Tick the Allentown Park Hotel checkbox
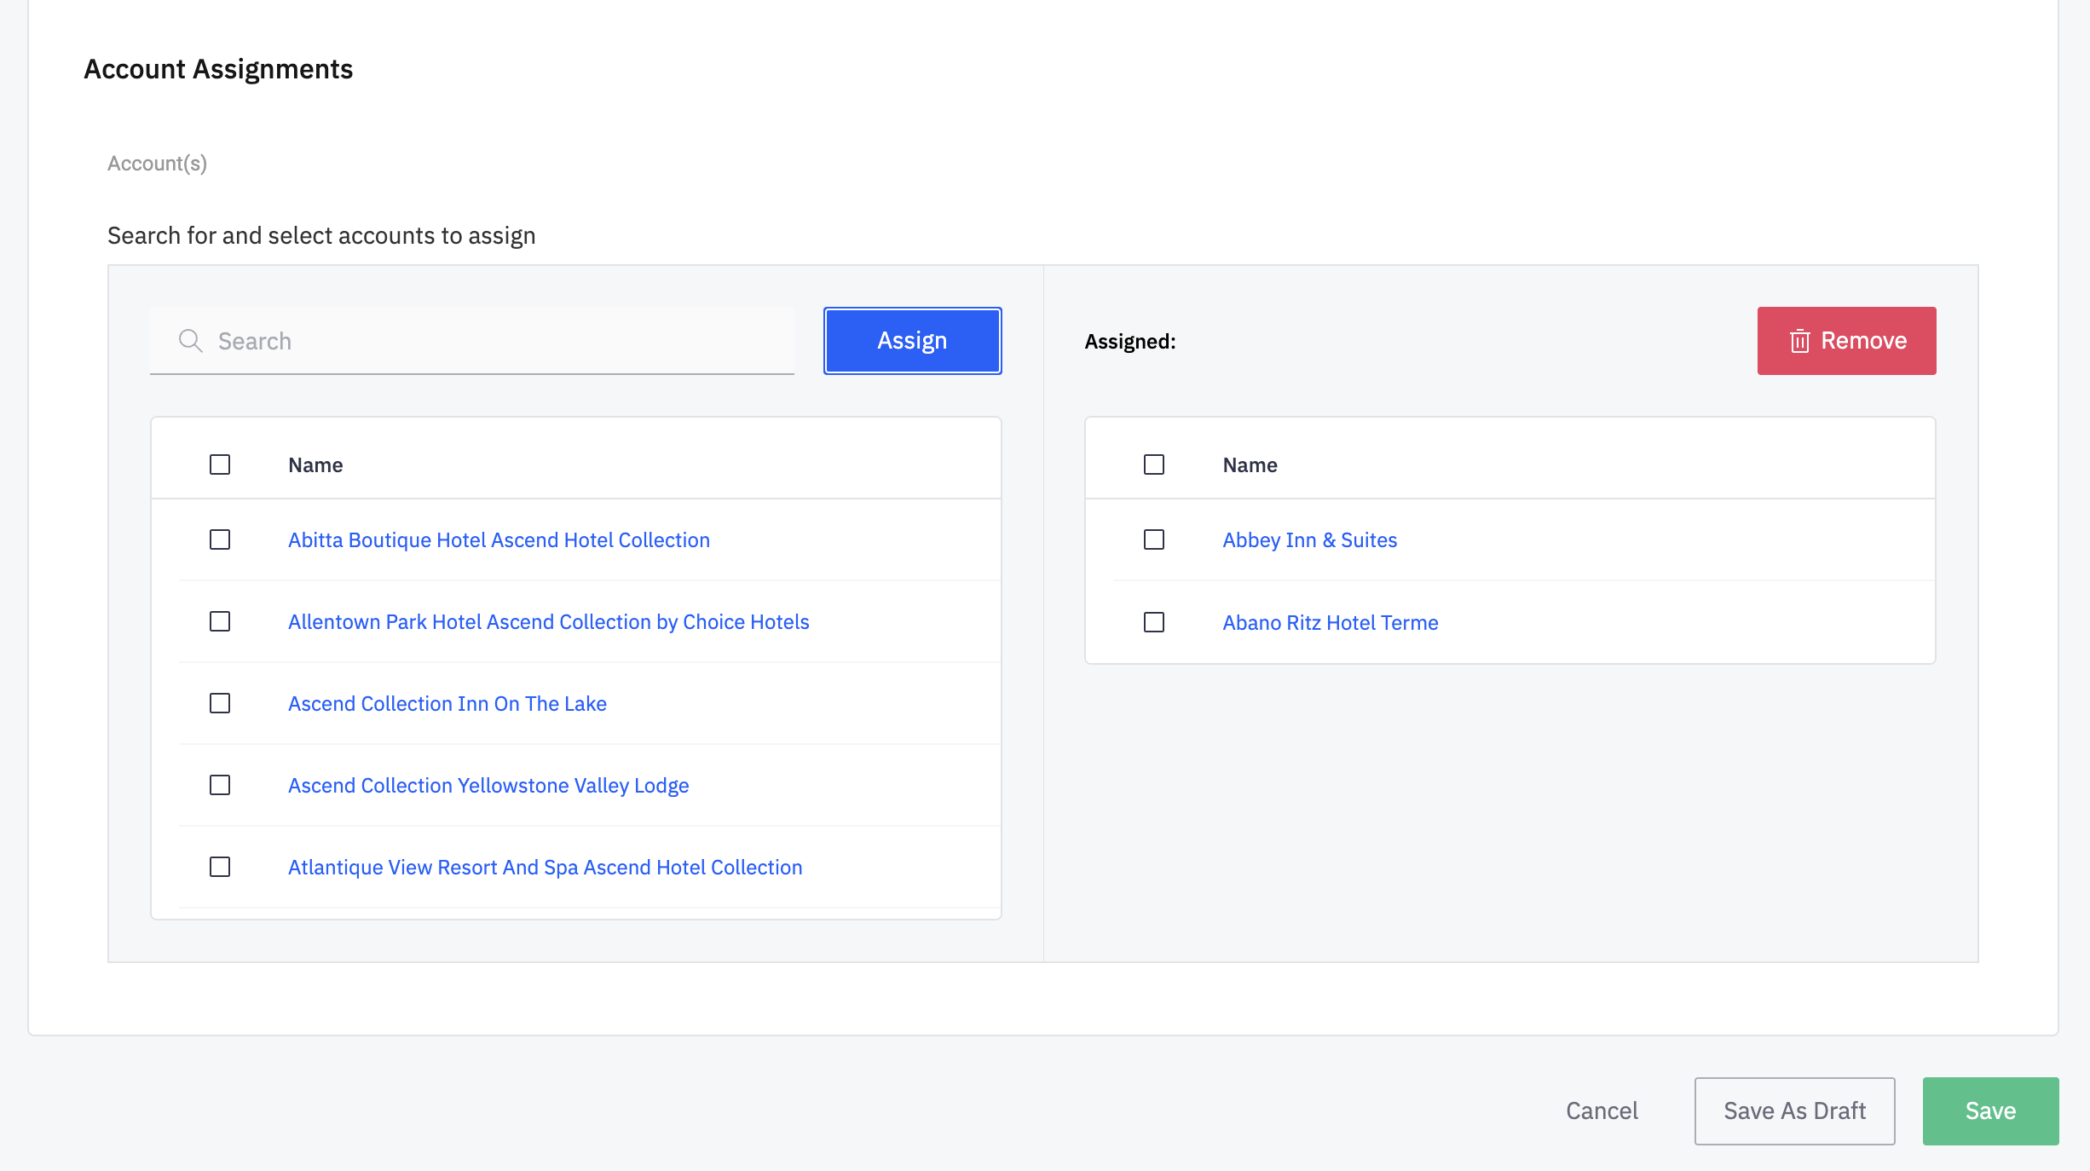The width and height of the screenshot is (2090, 1171). (x=220, y=621)
